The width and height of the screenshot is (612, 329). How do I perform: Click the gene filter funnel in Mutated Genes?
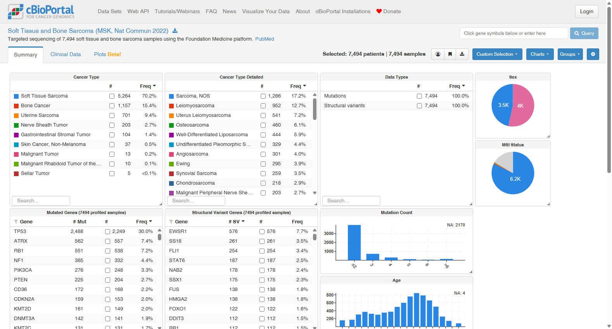(x=16, y=222)
